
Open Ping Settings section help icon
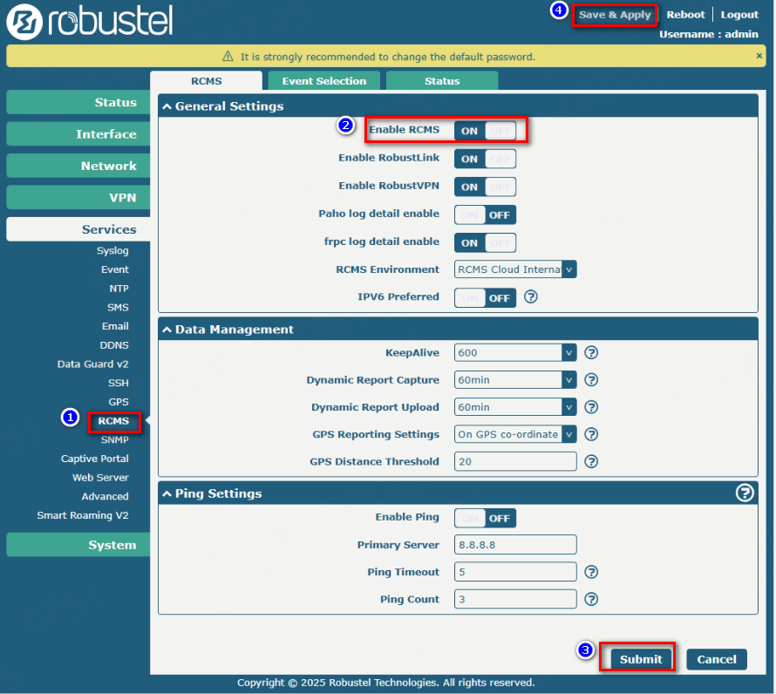pos(745,493)
